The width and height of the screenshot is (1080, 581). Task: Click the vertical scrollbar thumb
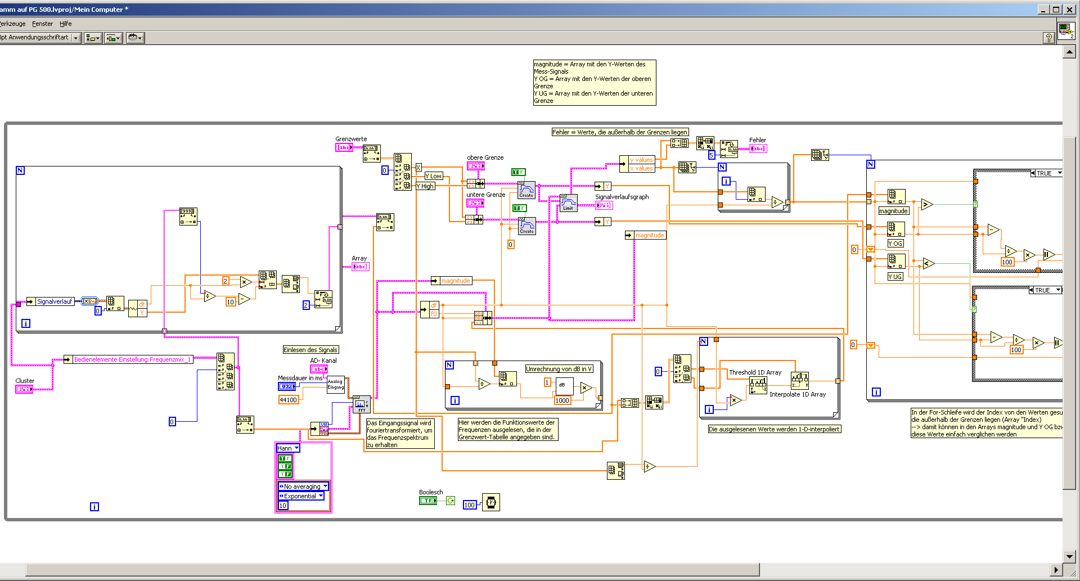pyautogui.click(x=1069, y=312)
